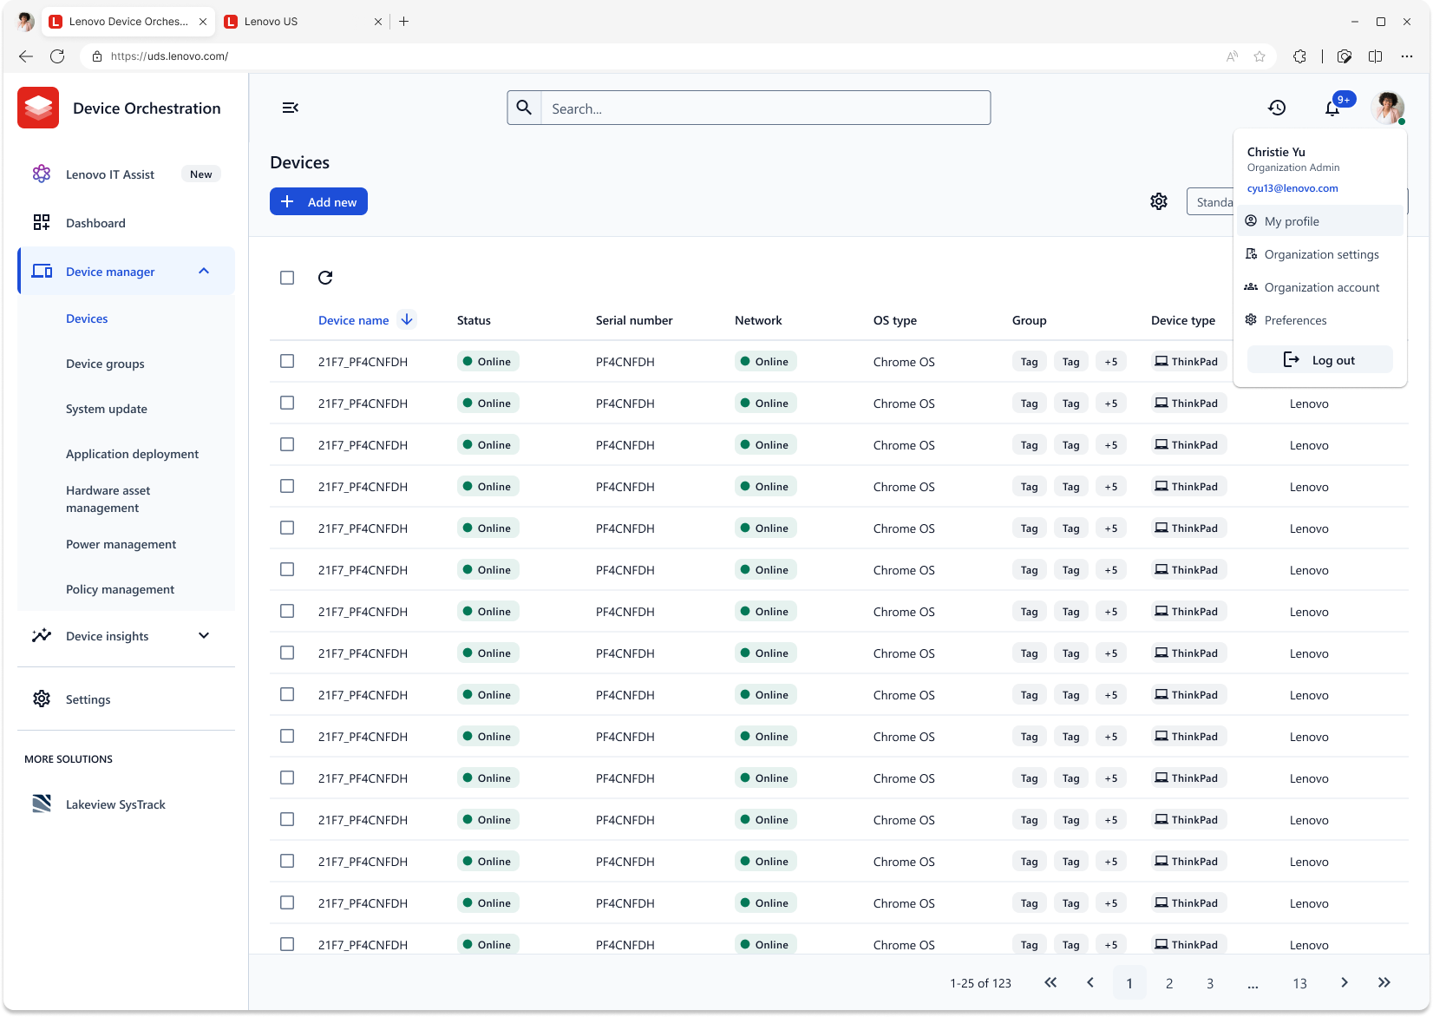Open My profile menu item
The height and width of the screenshot is (1017, 1433).
tap(1320, 221)
